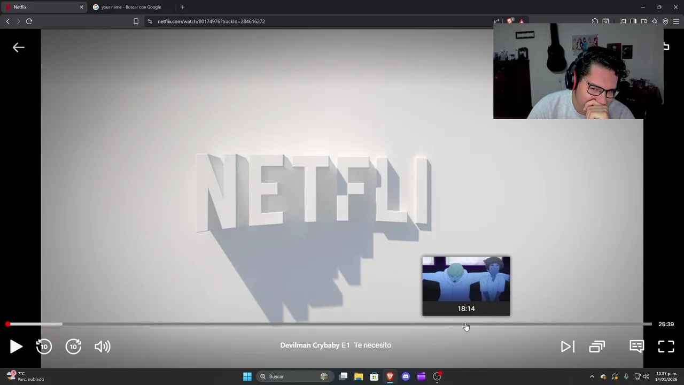Viewport: 684px width, 385px height.
Task: Open Task View on the taskbar
Action: (x=343, y=376)
